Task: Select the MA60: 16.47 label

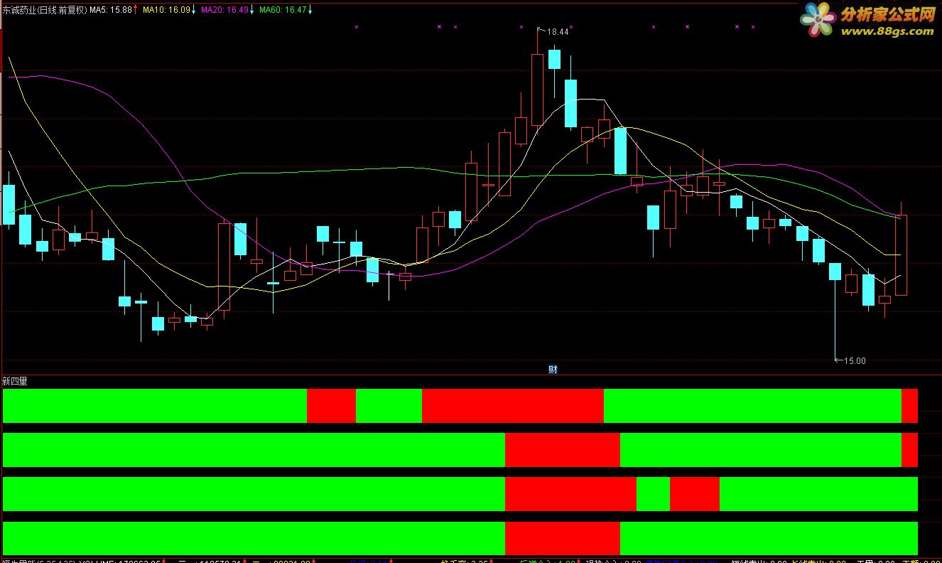Action: tap(283, 10)
